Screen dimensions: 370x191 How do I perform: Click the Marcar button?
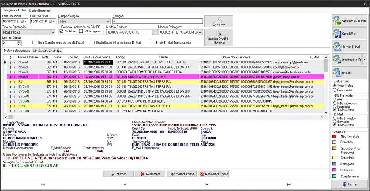pyautogui.click(x=118, y=174)
